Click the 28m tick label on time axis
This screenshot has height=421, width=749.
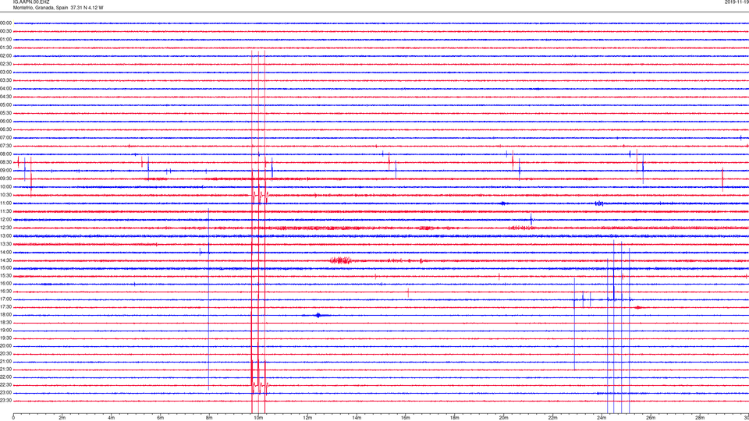tap(700, 418)
